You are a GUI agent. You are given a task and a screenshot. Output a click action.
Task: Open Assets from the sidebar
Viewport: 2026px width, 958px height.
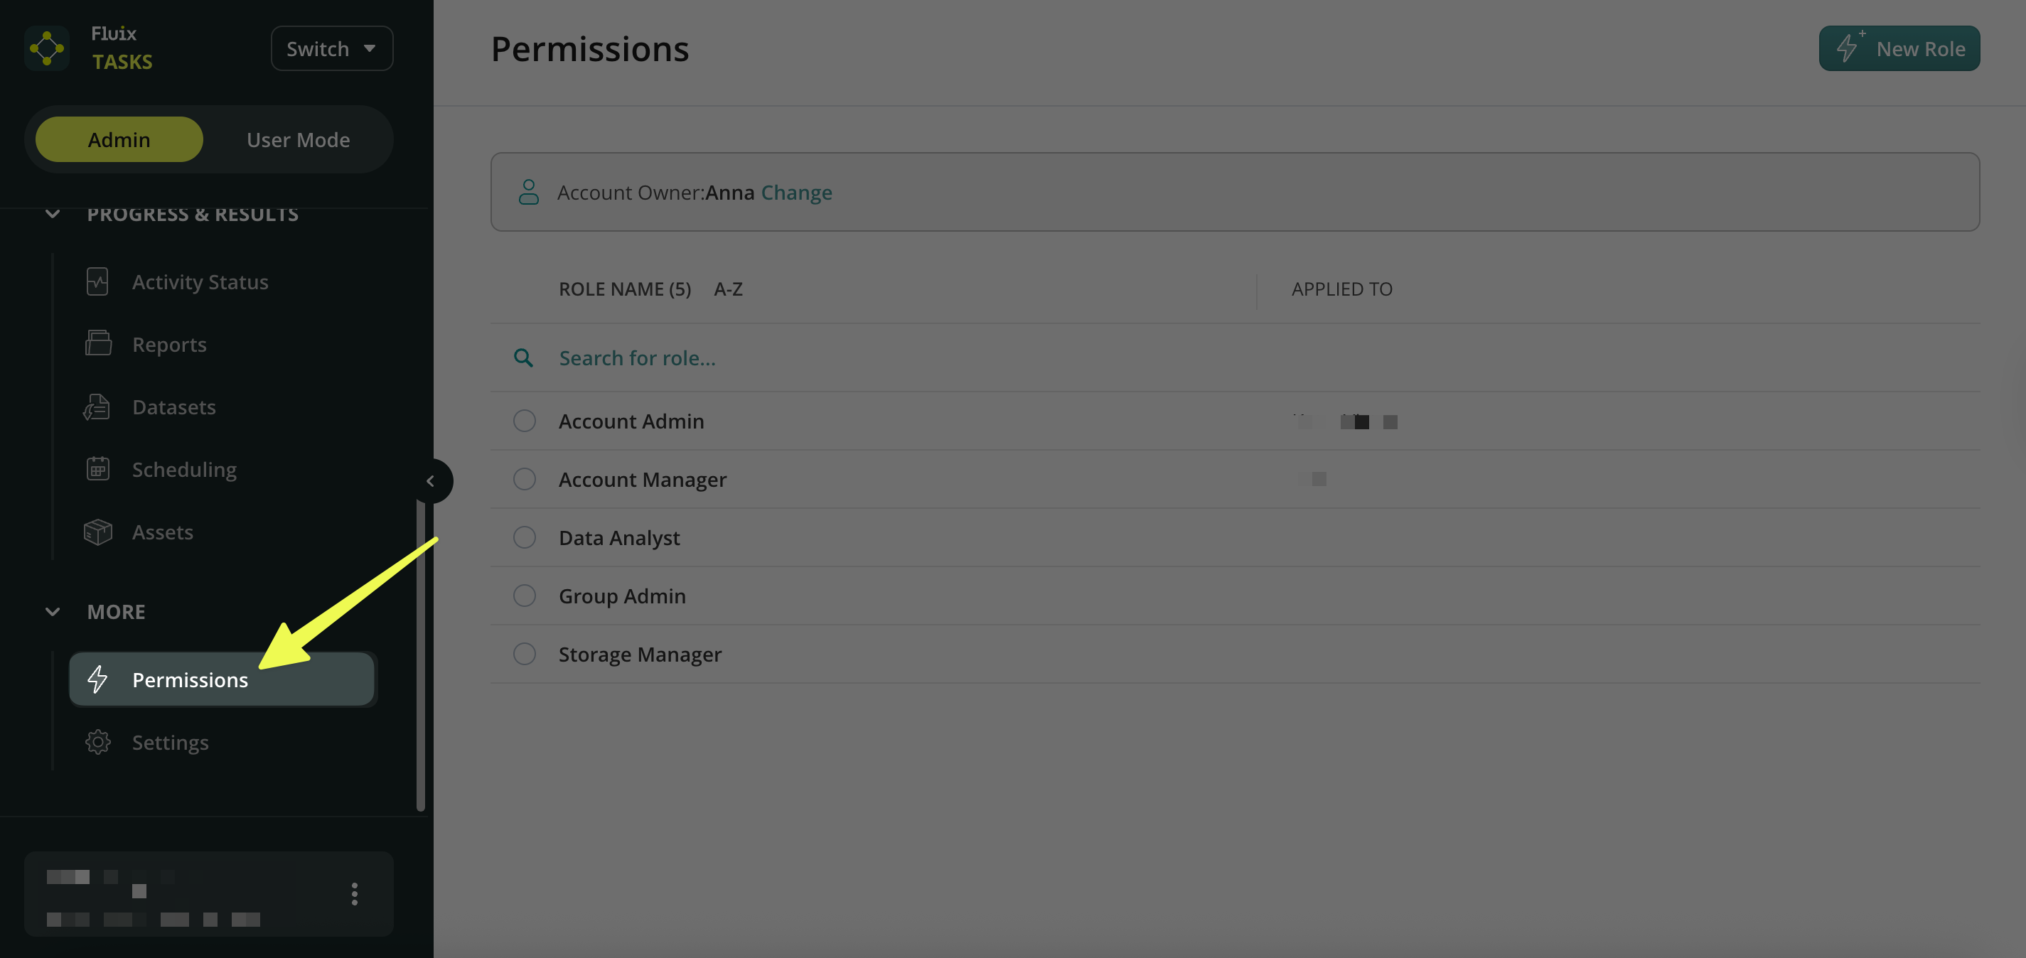(x=162, y=532)
